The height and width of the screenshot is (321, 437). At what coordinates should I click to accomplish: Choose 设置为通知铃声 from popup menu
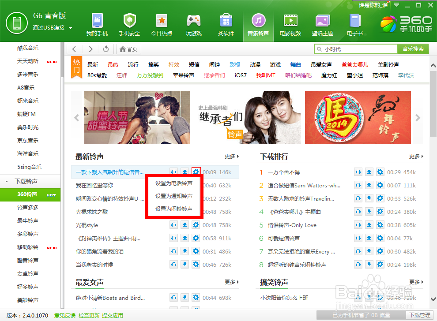coord(173,196)
